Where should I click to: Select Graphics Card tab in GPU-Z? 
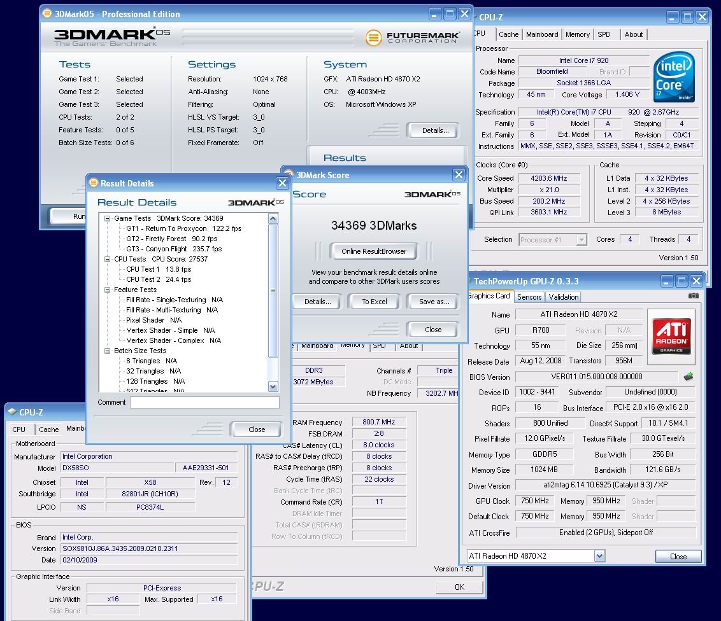(x=489, y=296)
